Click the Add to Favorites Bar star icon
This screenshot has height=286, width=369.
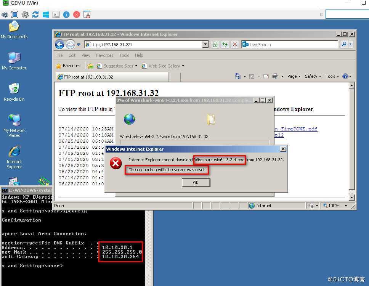[90, 66]
